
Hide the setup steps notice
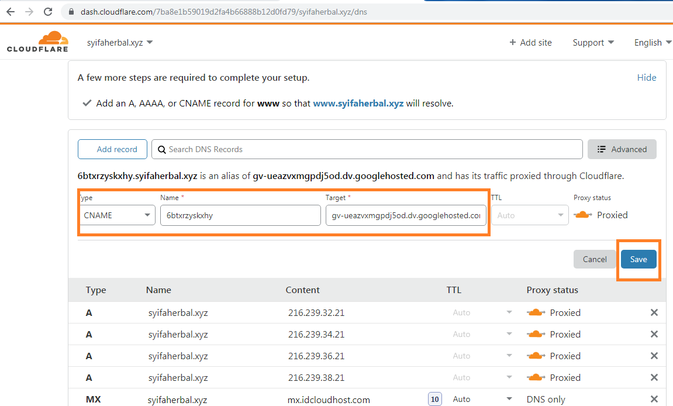coord(646,77)
